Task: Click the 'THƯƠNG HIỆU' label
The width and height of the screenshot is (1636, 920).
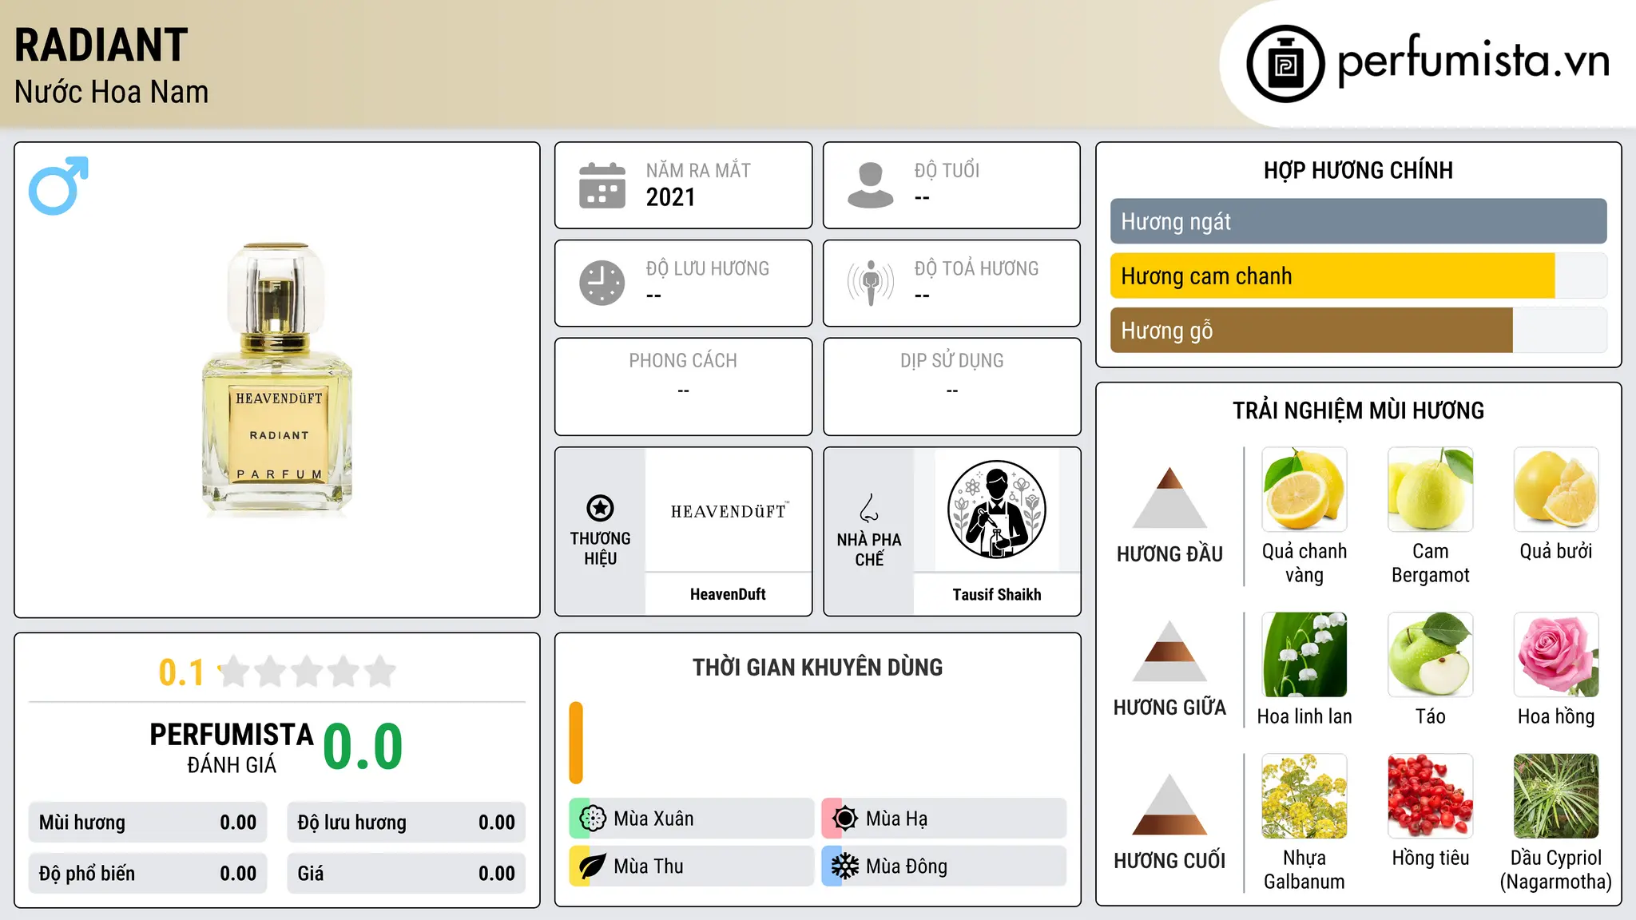Action: [601, 549]
